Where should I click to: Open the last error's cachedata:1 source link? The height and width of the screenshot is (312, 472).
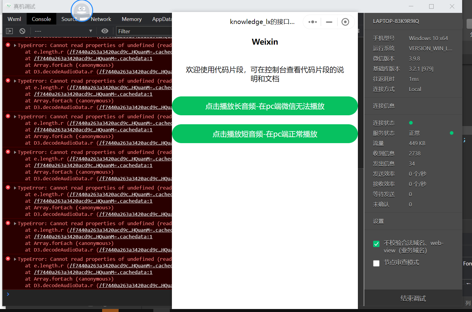(93, 272)
